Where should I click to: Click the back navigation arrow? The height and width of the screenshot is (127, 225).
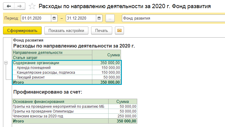click(x=8, y=6)
